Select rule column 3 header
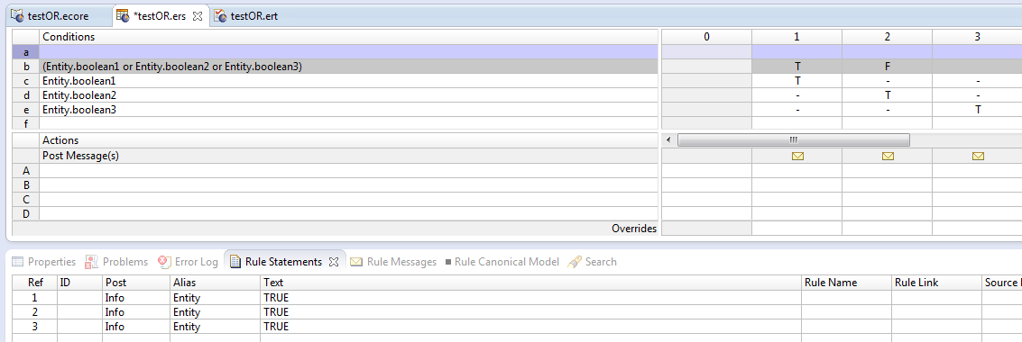Screen dimensions: 1022x342 (x=977, y=37)
